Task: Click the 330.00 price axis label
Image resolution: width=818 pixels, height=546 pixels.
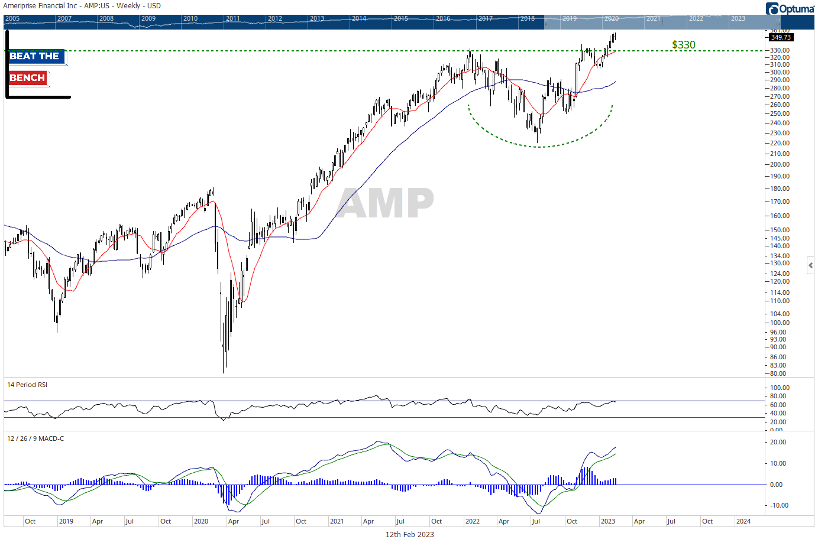Action: (780, 50)
